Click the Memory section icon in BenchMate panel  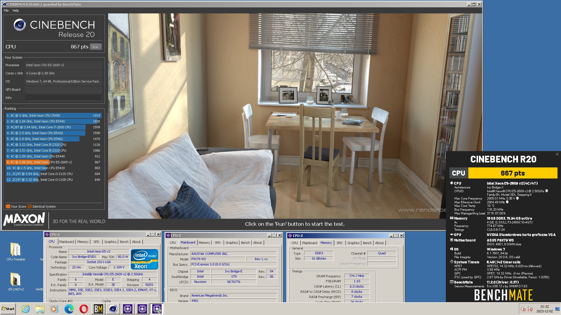451,218
